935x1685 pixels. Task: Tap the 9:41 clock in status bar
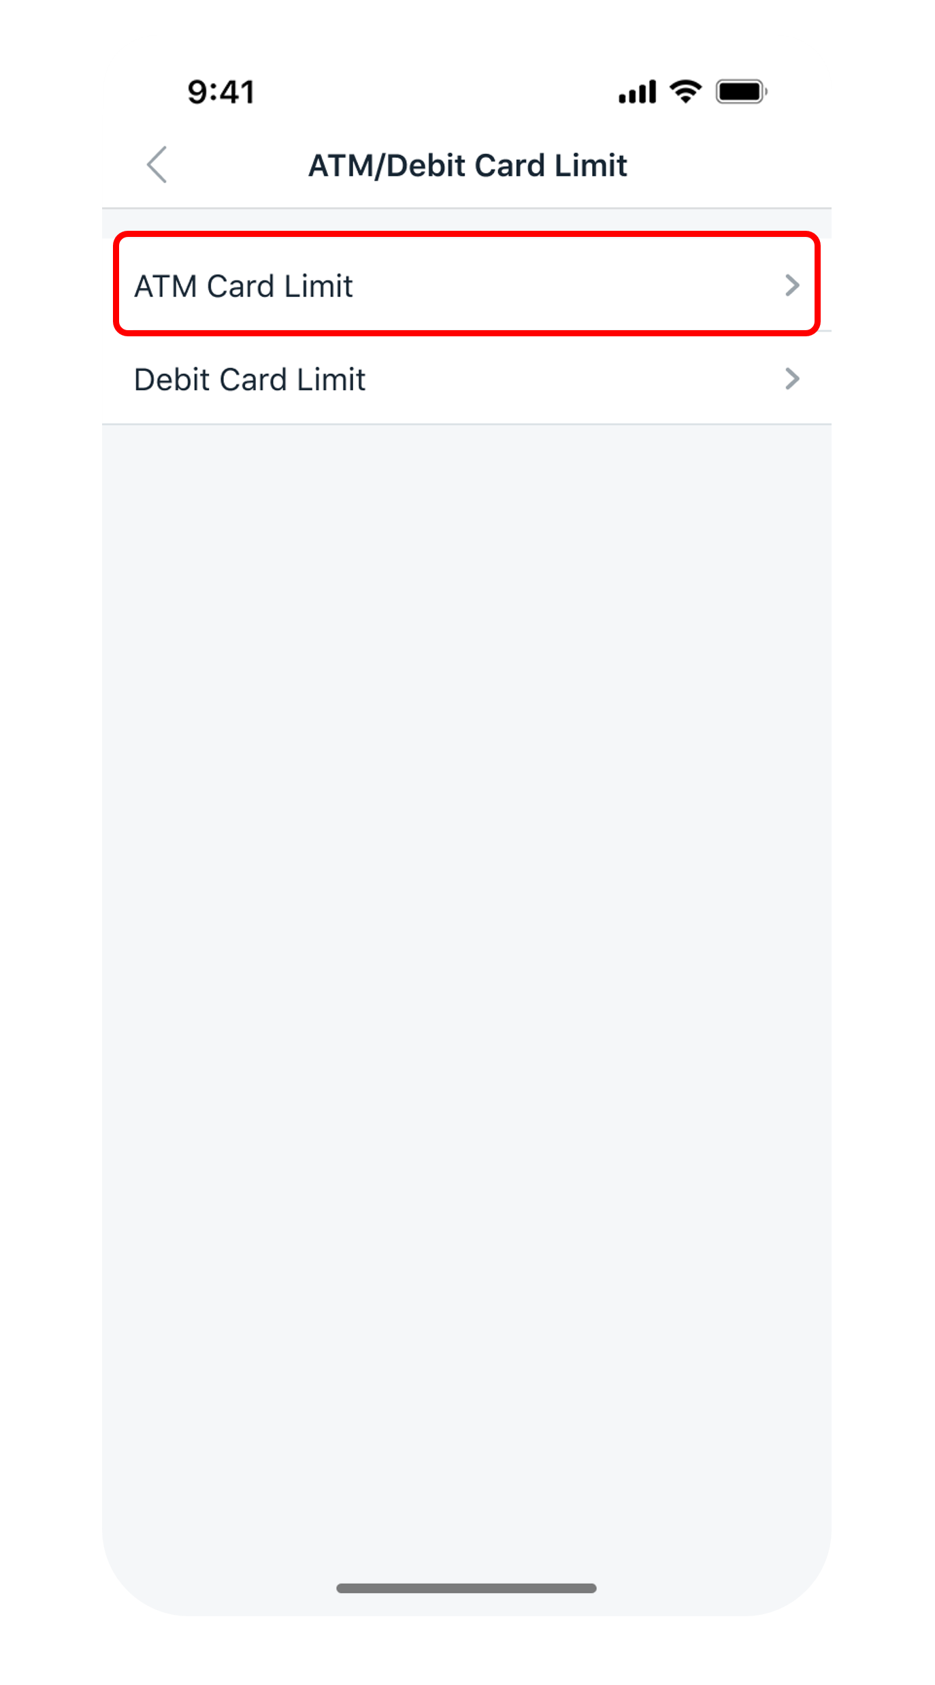[x=221, y=92]
